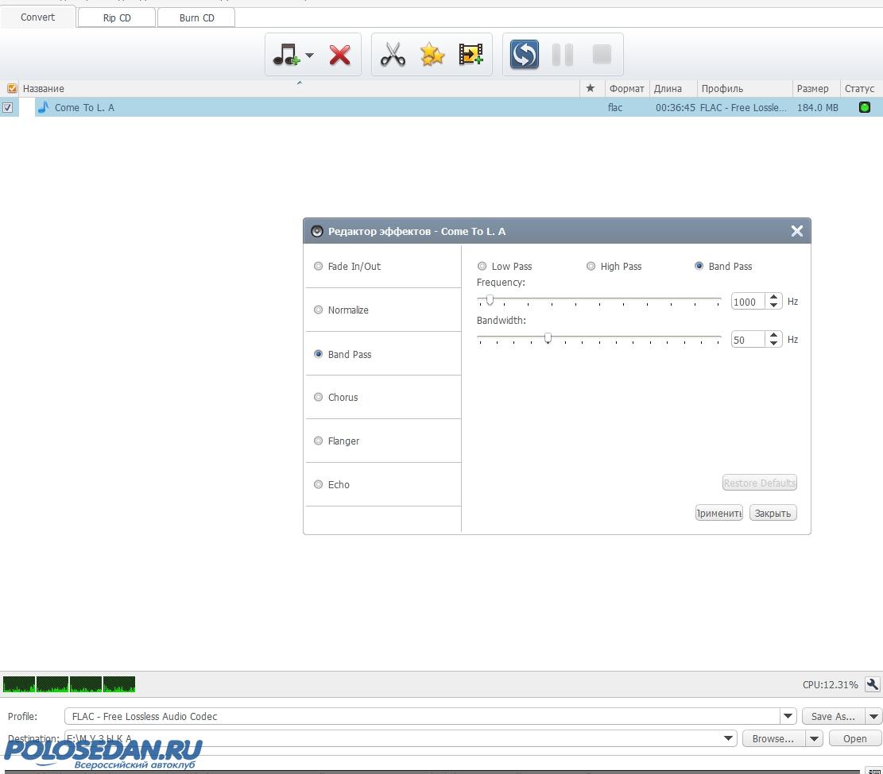This screenshot has width=883, height=774.
Task: Remove selected file with red X icon
Action: click(340, 55)
